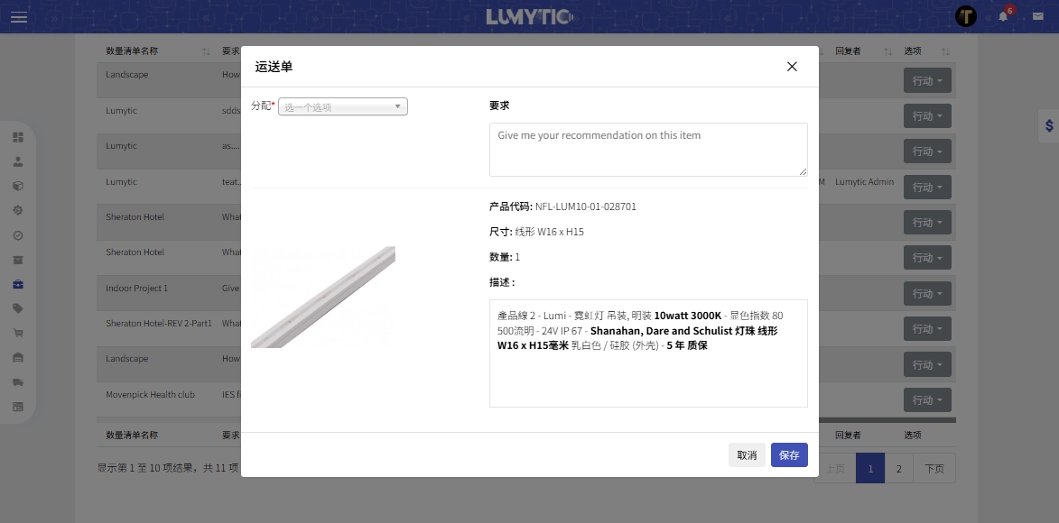Open the settings gear icon in the sidebar
1059x523 pixels.
(18, 209)
